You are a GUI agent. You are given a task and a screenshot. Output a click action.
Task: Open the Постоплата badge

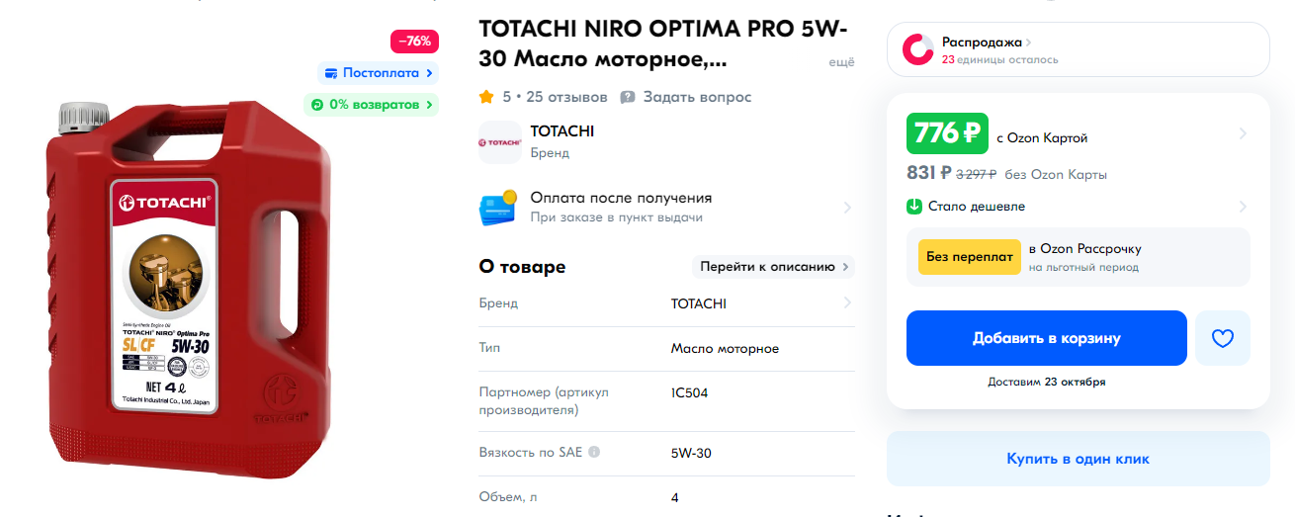[x=378, y=73]
